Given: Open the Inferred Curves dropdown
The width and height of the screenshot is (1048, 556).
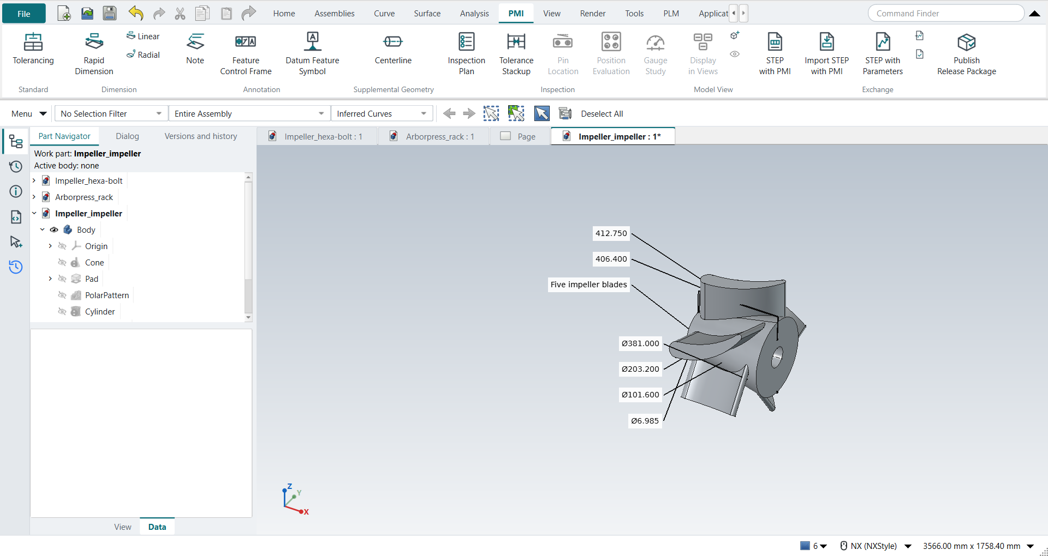Looking at the screenshot, I should coord(382,113).
